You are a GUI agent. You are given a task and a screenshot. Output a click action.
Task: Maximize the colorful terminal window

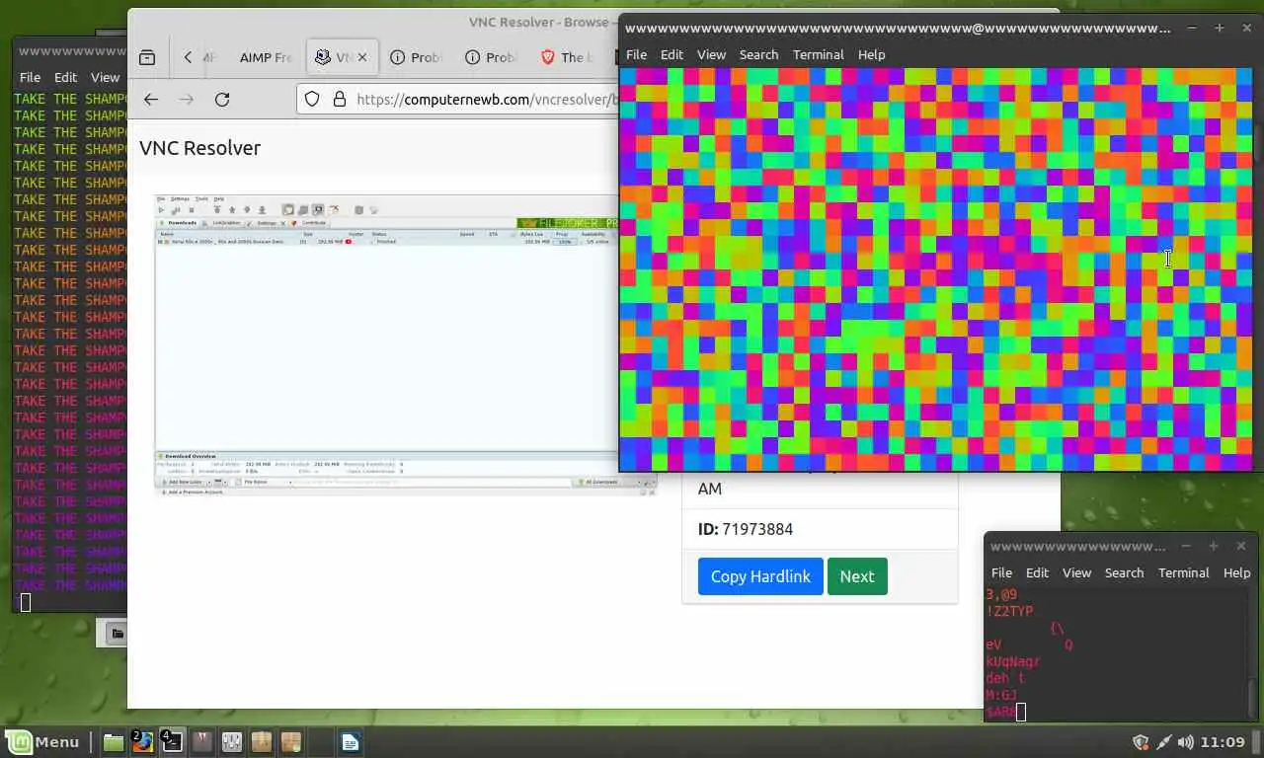(1220, 28)
